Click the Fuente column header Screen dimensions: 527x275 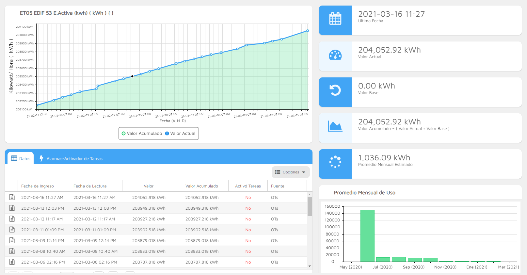278,186
